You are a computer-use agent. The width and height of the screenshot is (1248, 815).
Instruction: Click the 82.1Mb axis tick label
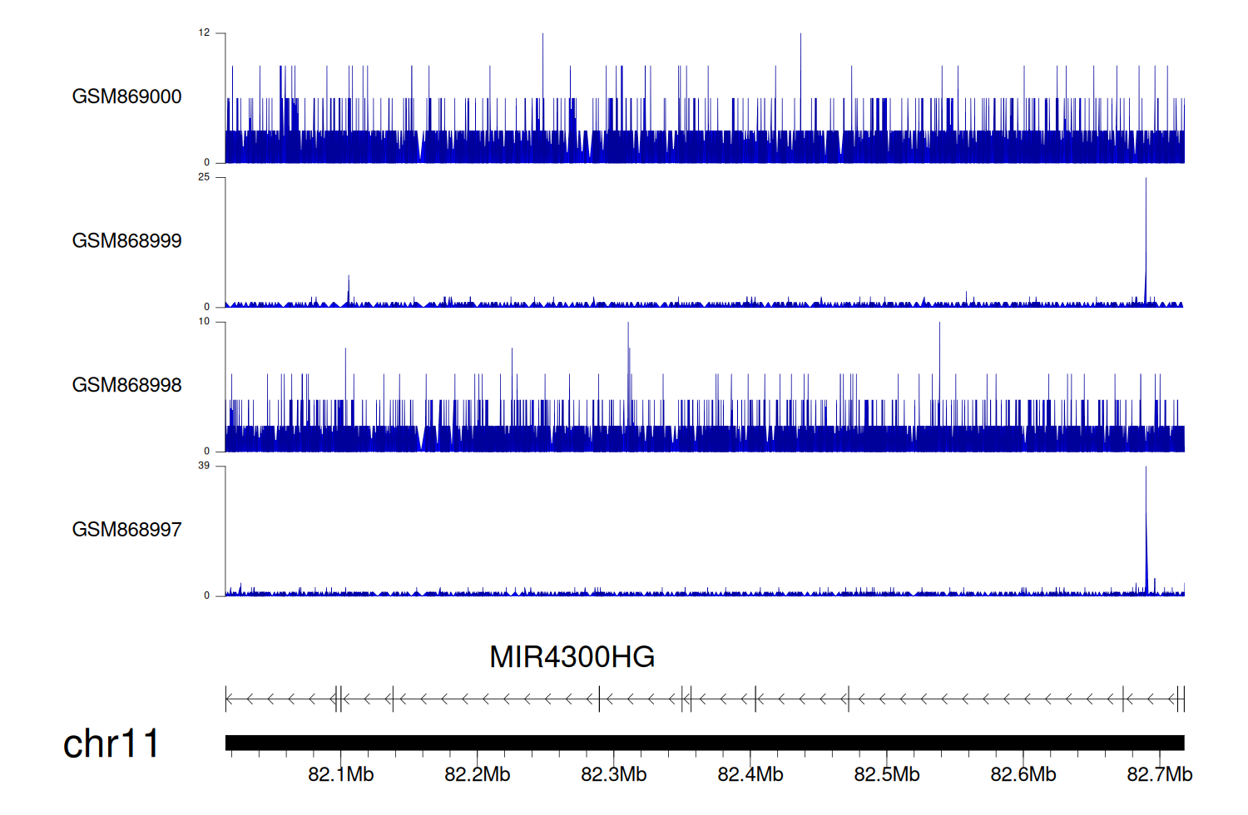(340, 774)
